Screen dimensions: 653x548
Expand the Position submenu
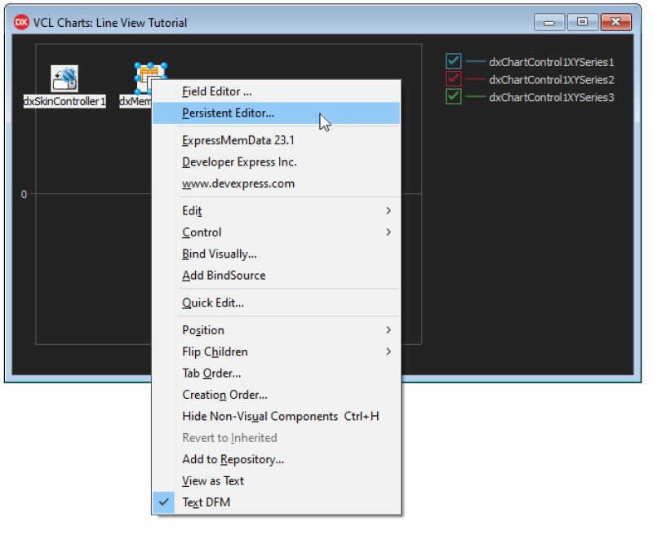click(x=276, y=330)
